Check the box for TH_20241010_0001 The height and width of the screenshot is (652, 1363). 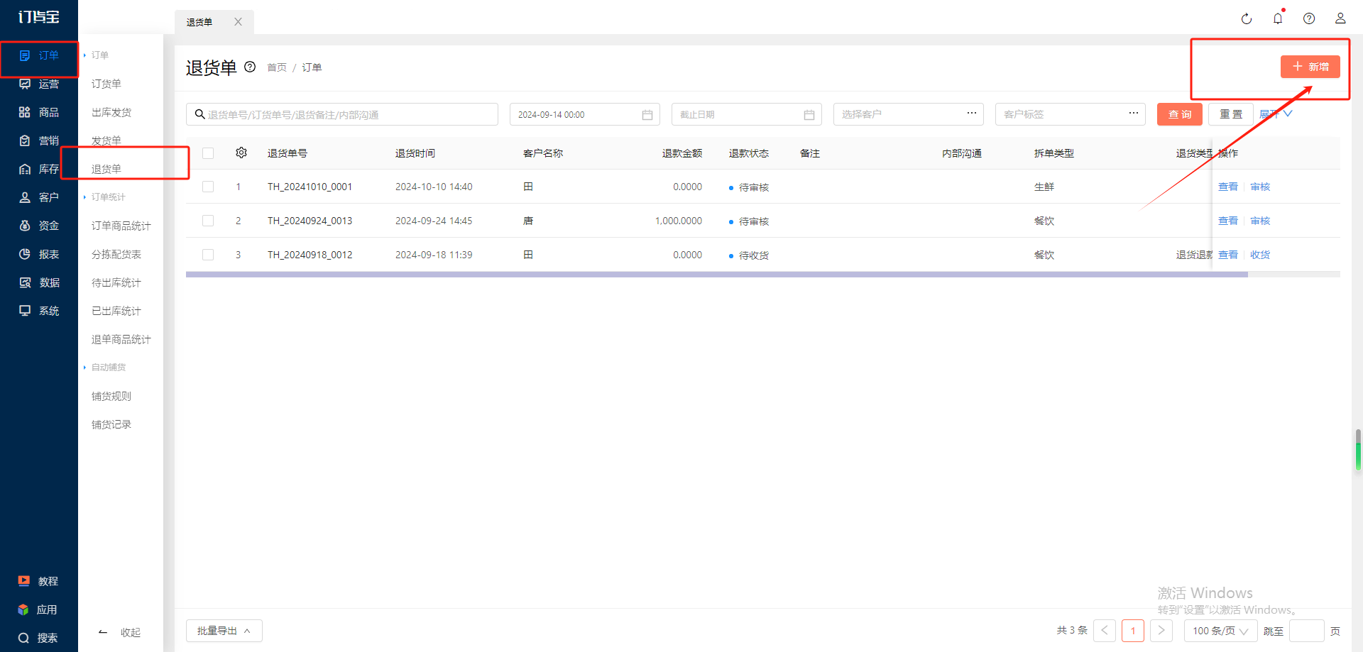(208, 187)
